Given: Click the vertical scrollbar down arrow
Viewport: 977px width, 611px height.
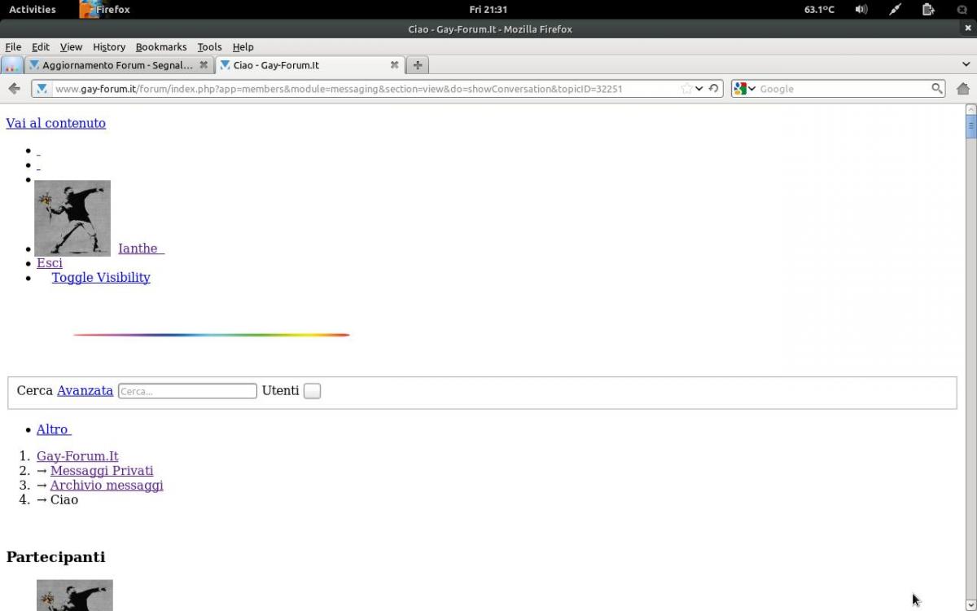Looking at the screenshot, I should pyautogui.click(x=970, y=604).
